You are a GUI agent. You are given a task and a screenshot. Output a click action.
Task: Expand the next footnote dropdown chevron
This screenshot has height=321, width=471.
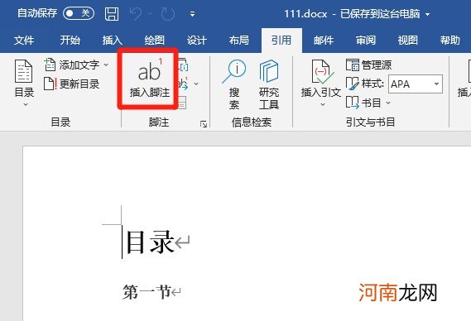coord(196,84)
